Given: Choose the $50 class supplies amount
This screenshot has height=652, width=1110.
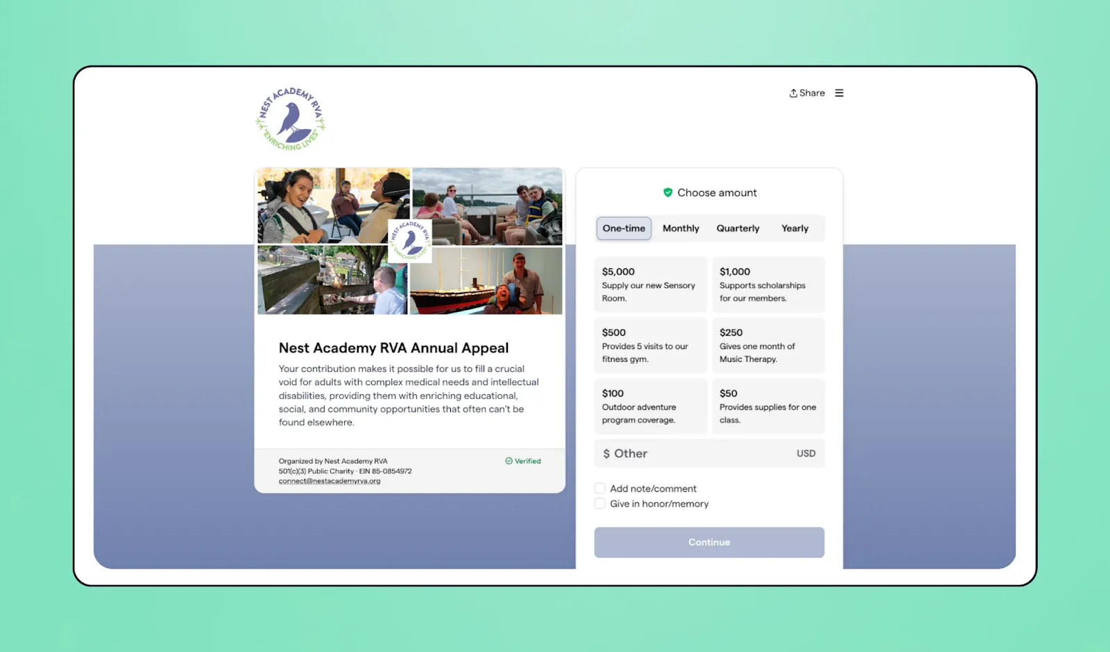Looking at the screenshot, I should click(x=768, y=406).
